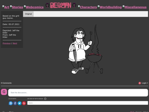Go to the Next artwork

[x=15, y=43]
